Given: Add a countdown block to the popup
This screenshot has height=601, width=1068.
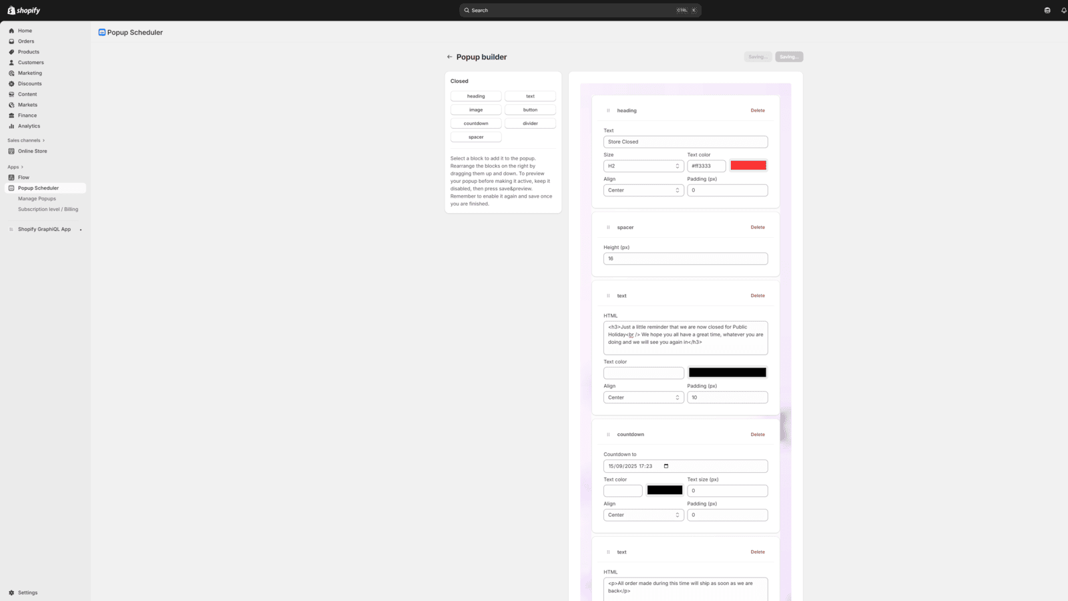Looking at the screenshot, I should coord(475,123).
